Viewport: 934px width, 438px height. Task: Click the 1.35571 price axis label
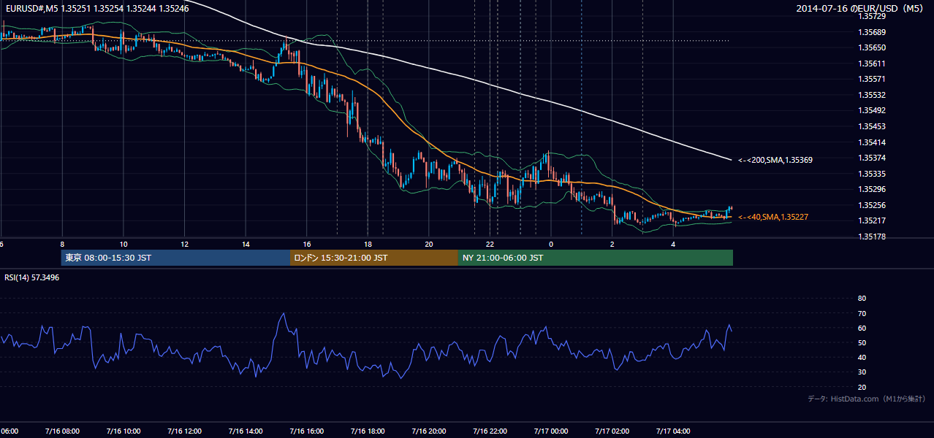(x=872, y=79)
